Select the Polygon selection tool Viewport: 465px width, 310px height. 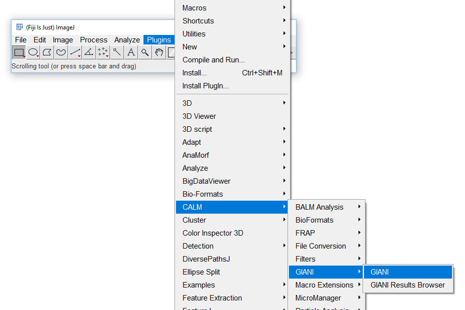(x=47, y=52)
